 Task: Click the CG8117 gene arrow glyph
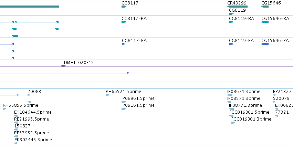tap(124, 7)
